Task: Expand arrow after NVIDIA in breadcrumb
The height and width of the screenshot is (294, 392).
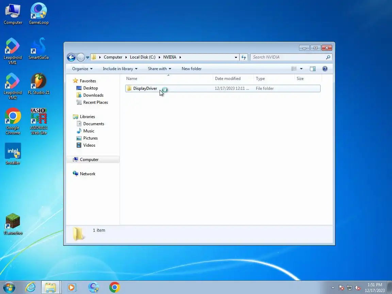Action: [180, 57]
